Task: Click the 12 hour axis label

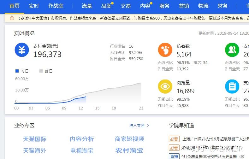Action: 81,108
